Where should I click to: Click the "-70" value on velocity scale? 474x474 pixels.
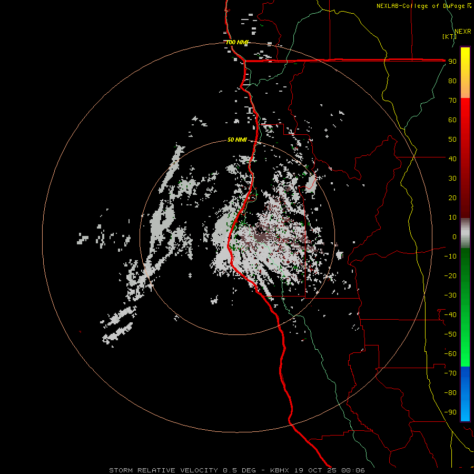[450, 373]
